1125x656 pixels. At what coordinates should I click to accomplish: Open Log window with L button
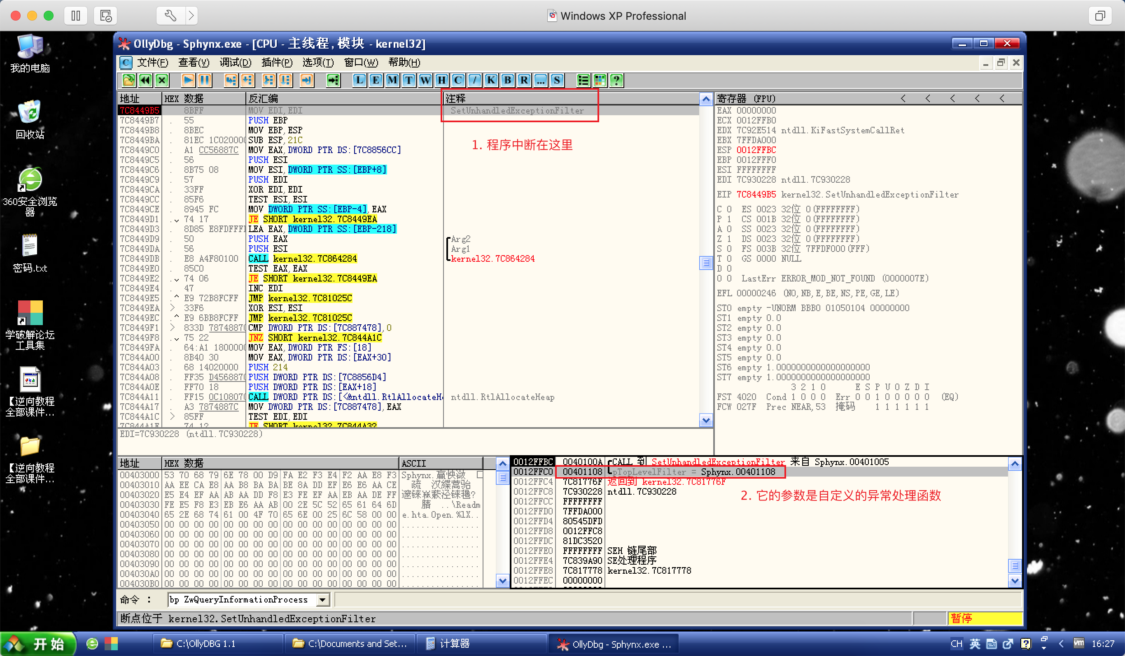coord(359,80)
